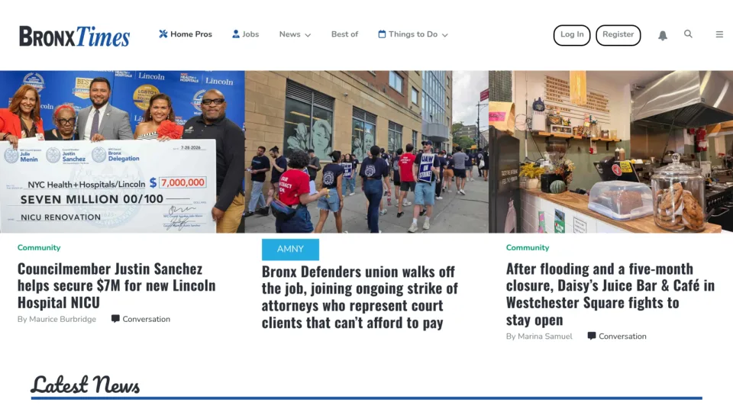Open the Things to Do menu
Screen dimensions: 733x412
coord(413,34)
